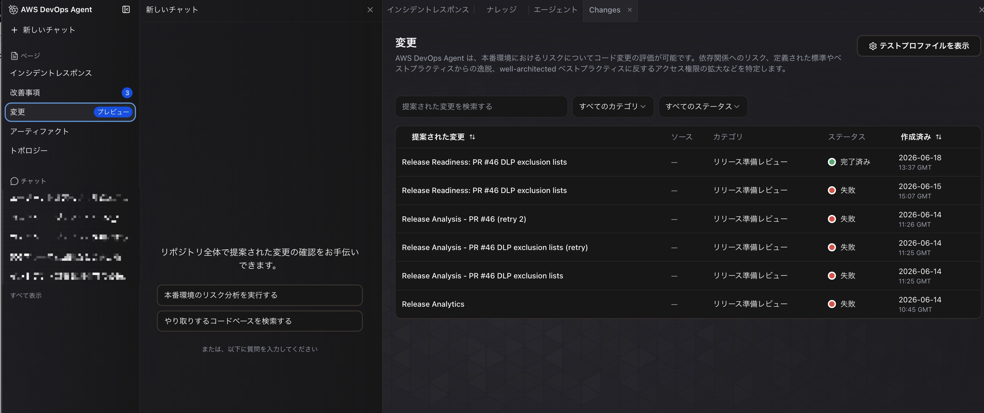Viewport: 984px width, 413px height.
Task: Click やり取りするコードベースを検索する suggestion
Action: click(259, 321)
